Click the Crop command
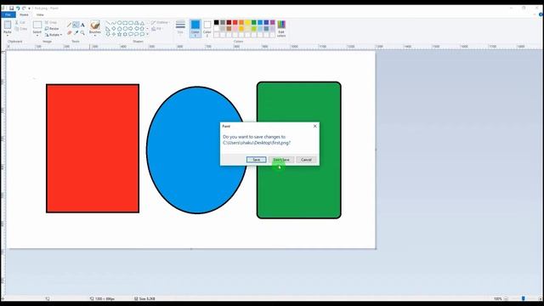The image size is (544, 306). pos(51,22)
